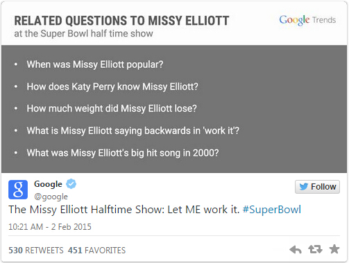Click the Google account name
349x263 pixels.
(48, 184)
